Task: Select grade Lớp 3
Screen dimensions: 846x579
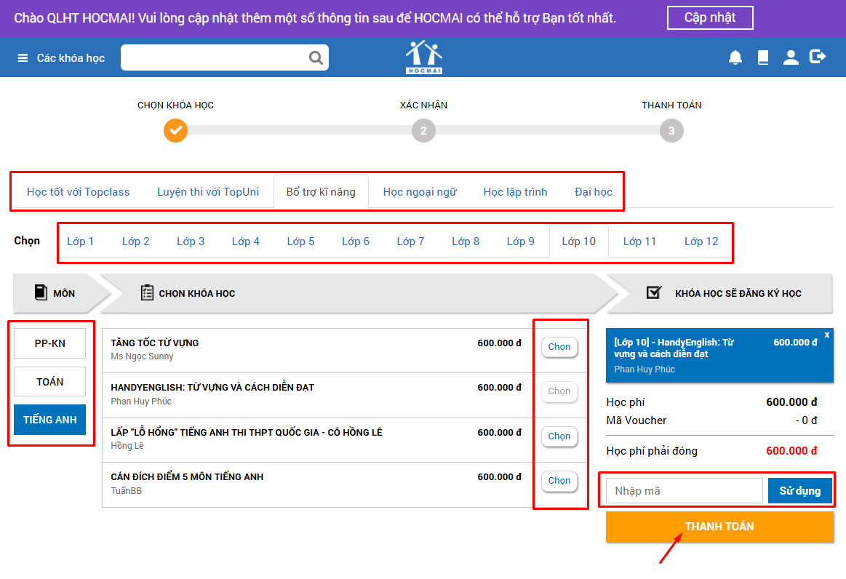Action: pyautogui.click(x=191, y=241)
